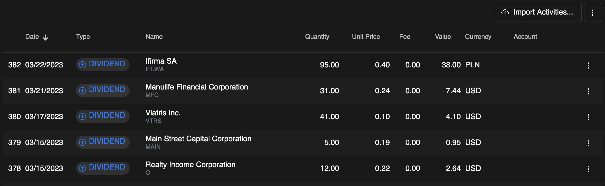Open row options for Ifirma SA activity
605x186 pixels.
[x=588, y=66]
